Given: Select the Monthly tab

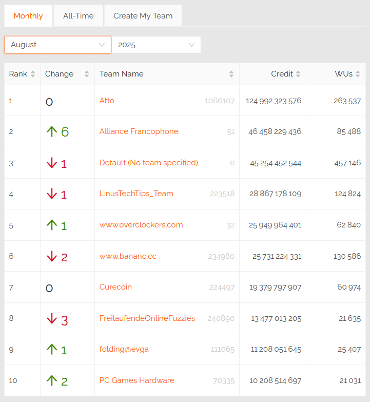Looking at the screenshot, I should pos(28,16).
